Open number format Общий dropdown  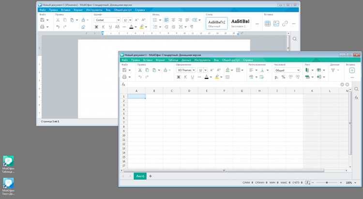[x=287, y=70]
